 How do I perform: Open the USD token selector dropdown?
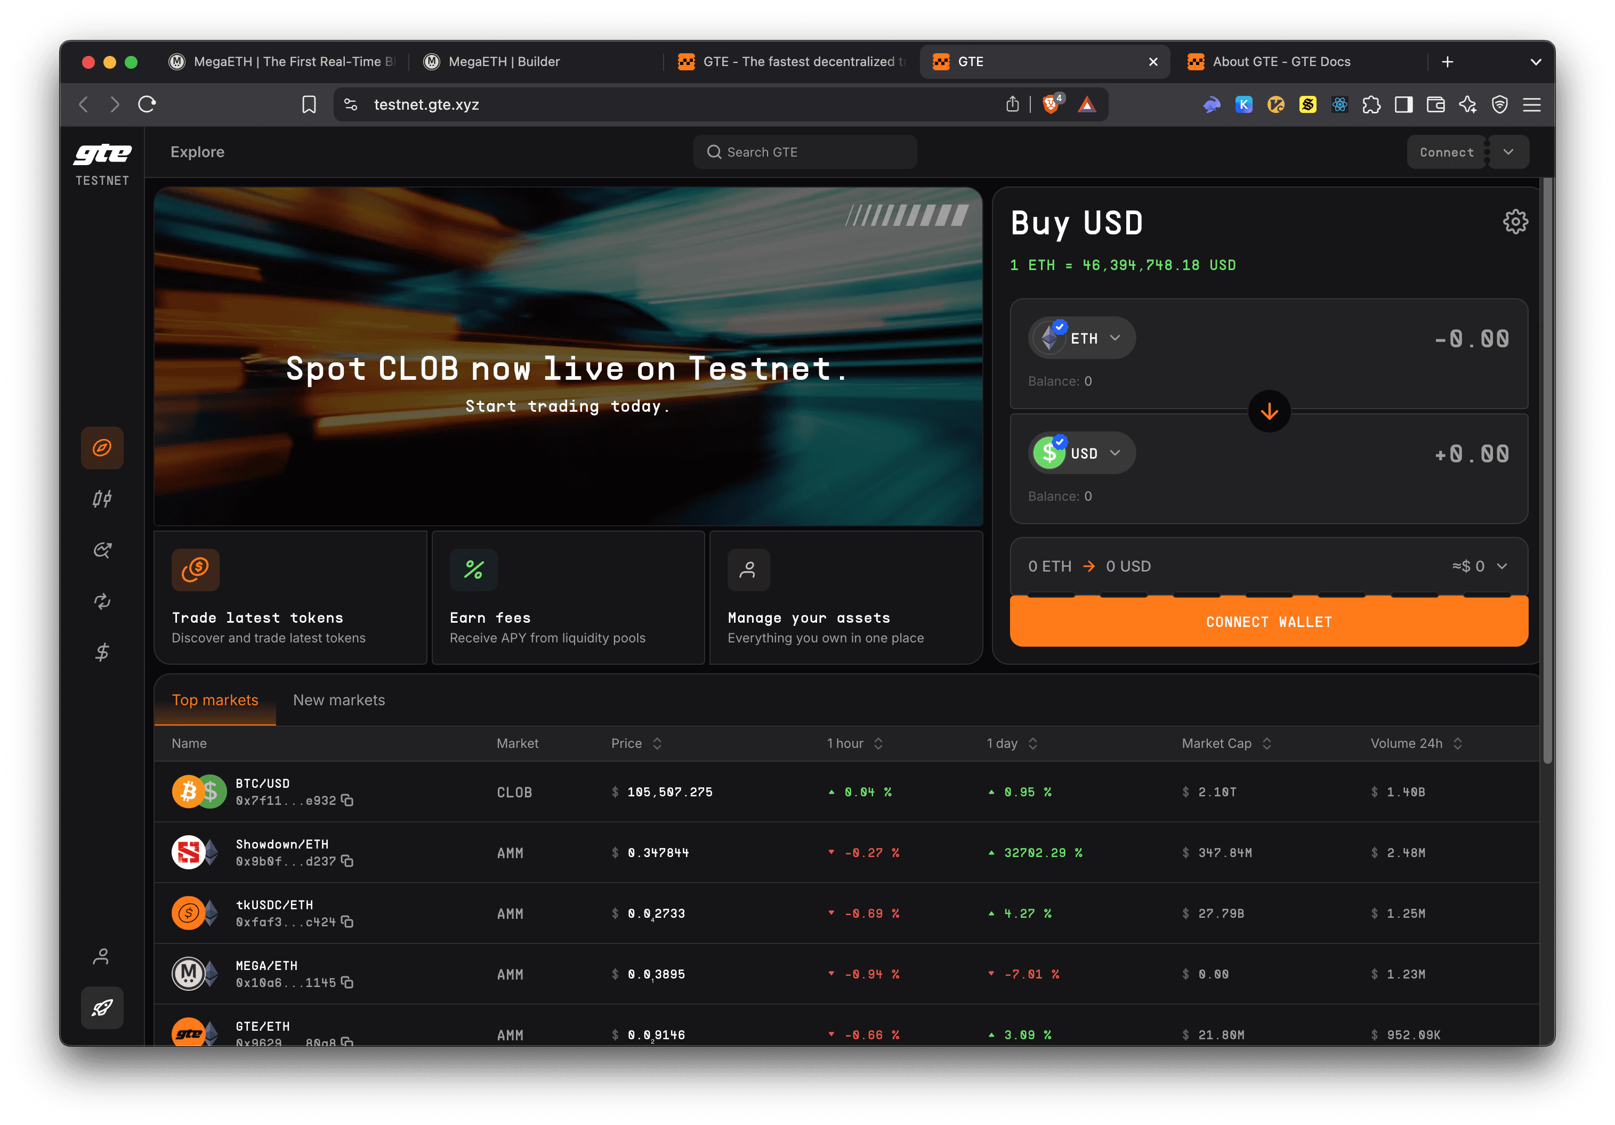(1082, 453)
